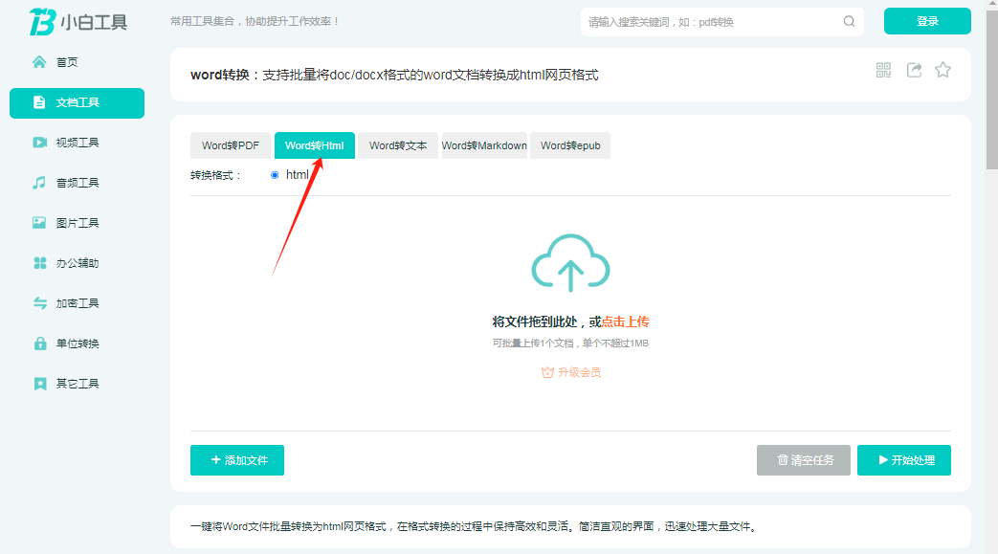Click the 添加文件 add file button
Image resolution: width=998 pixels, height=554 pixels.
(x=237, y=460)
